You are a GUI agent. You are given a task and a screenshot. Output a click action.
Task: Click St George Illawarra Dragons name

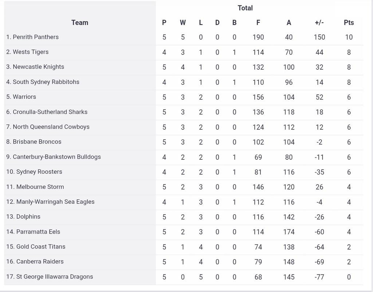point(50,277)
